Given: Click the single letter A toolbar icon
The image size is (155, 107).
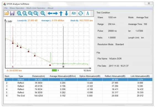Looking at the screenshot, I should (88, 13).
